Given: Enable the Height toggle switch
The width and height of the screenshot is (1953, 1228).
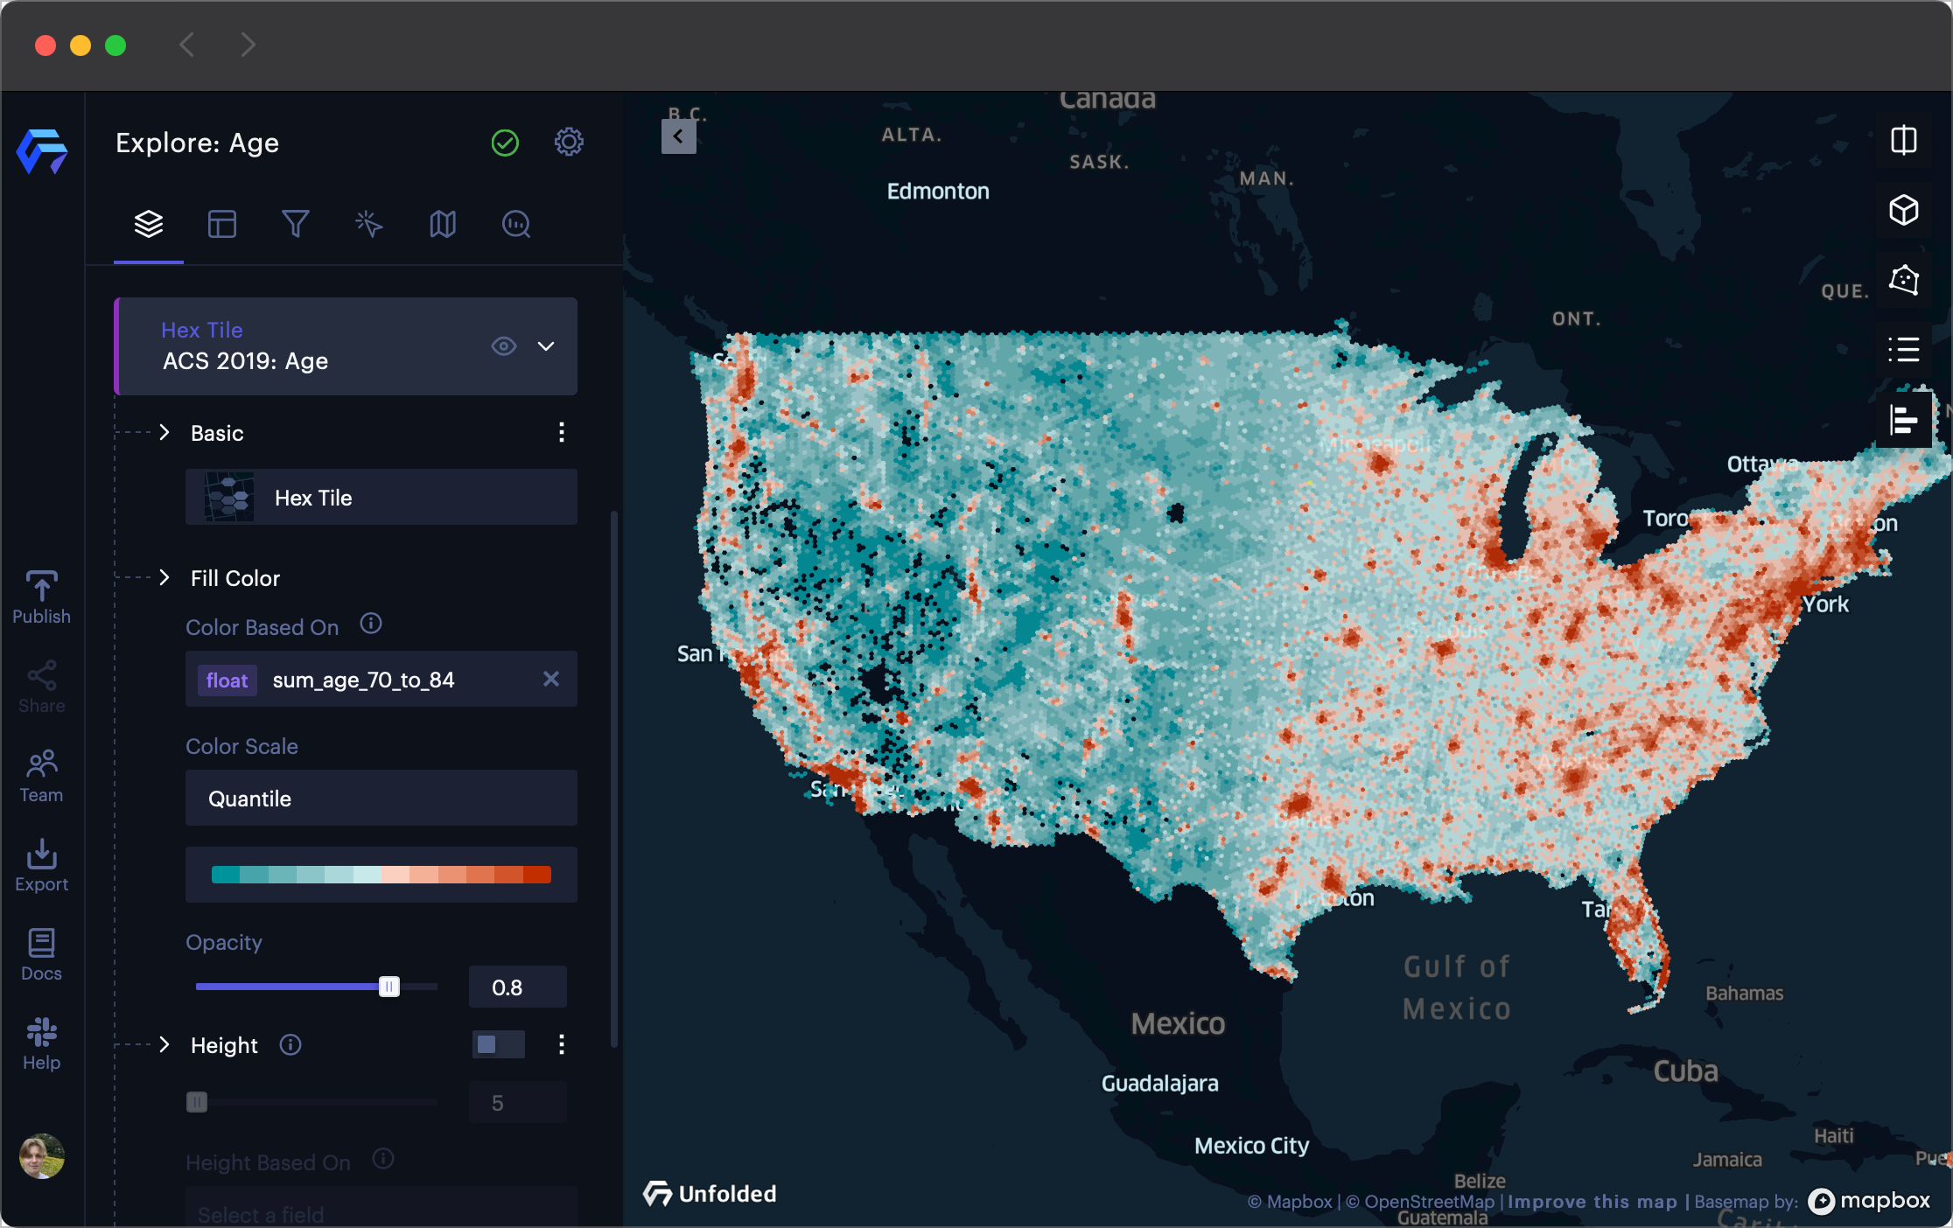Looking at the screenshot, I should pyautogui.click(x=498, y=1044).
